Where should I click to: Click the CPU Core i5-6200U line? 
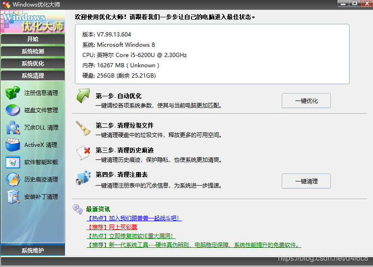click(134, 55)
